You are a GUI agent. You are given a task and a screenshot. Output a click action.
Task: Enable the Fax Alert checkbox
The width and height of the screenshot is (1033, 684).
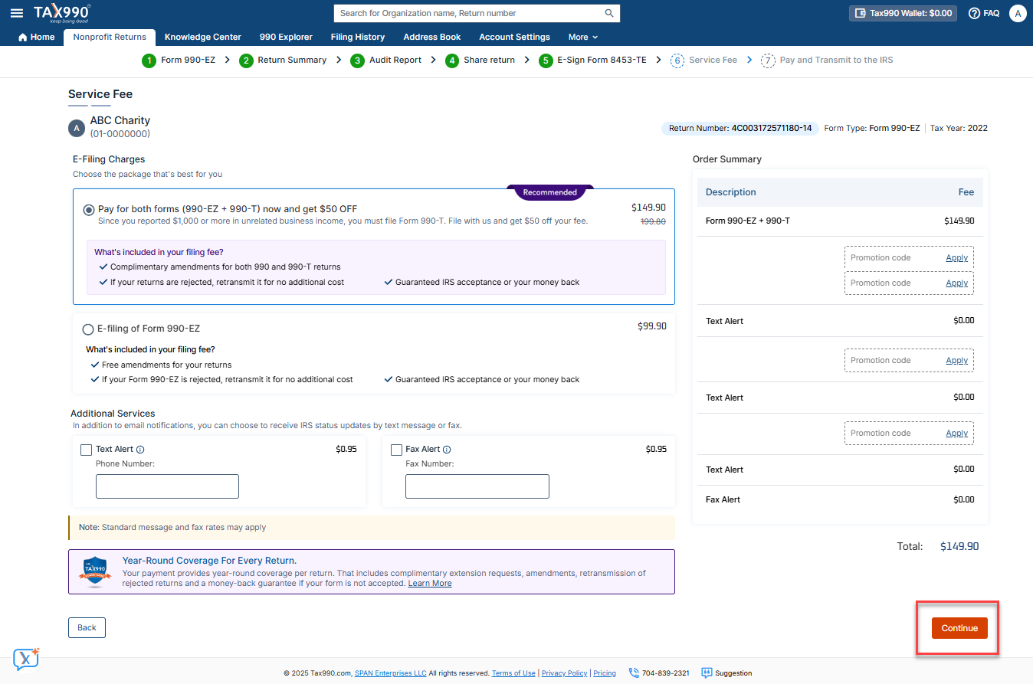[396, 450]
